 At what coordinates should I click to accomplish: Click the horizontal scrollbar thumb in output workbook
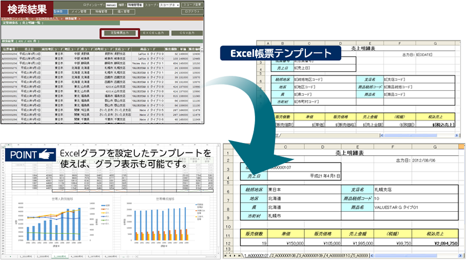point(406,255)
